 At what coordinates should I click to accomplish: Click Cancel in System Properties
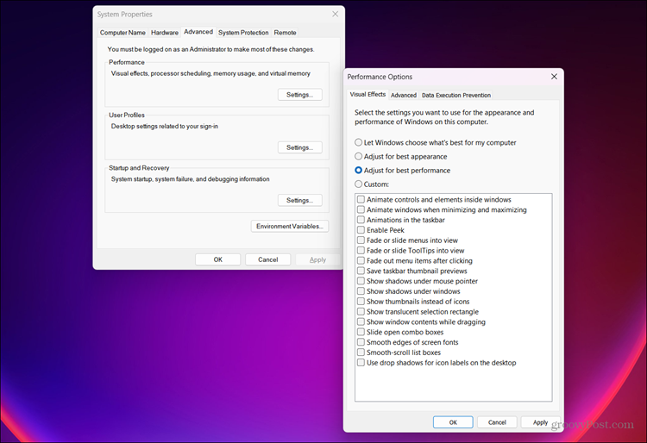pos(267,259)
